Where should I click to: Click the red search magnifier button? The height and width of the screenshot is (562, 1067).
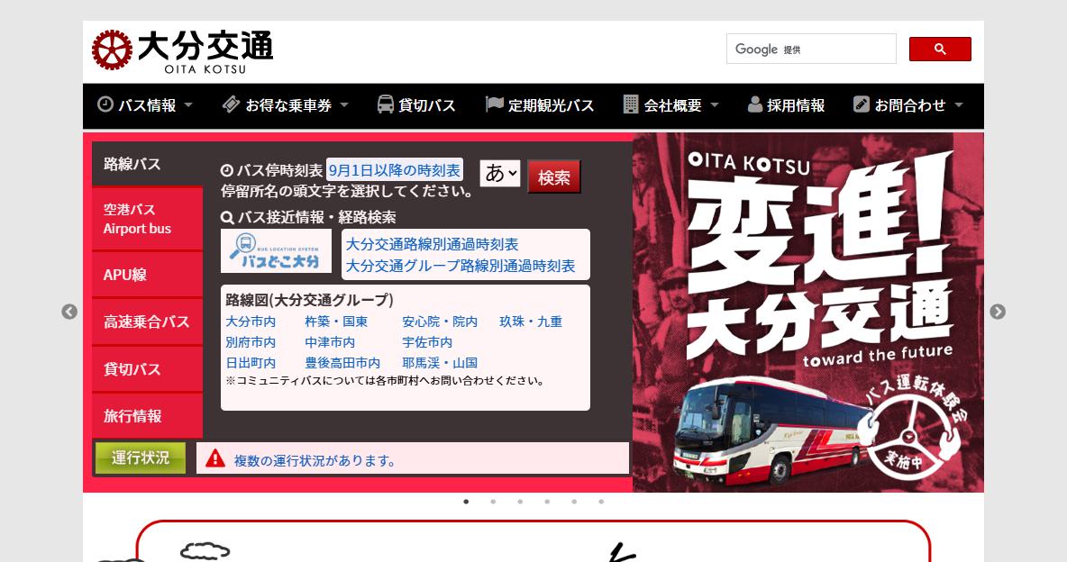point(940,49)
